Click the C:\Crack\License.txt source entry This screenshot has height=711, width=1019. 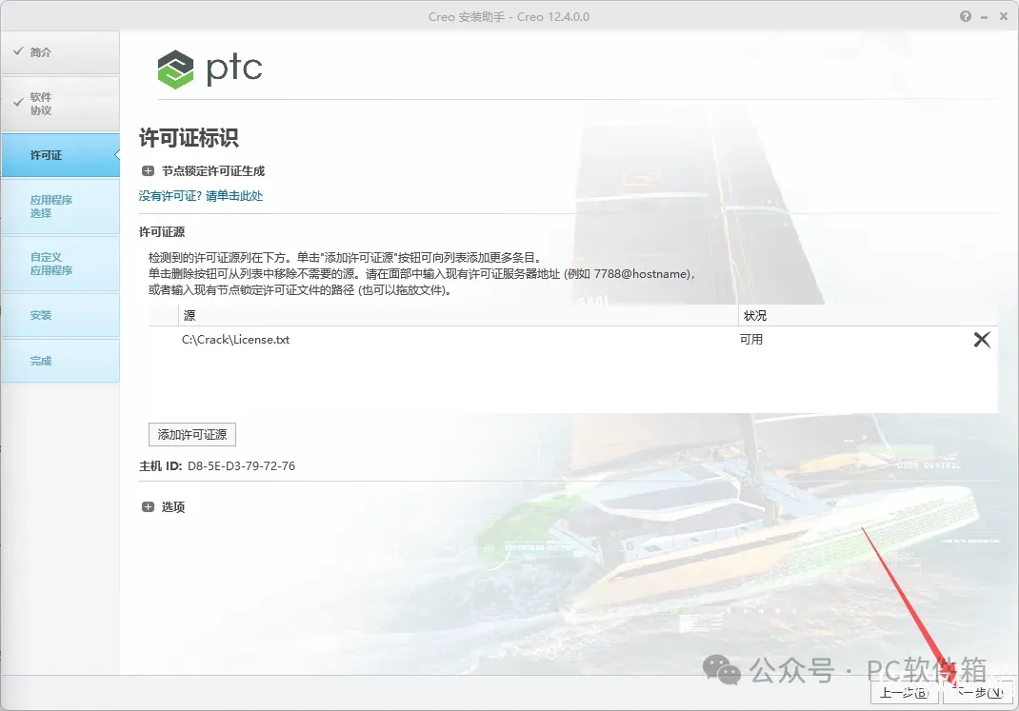click(x=236, y=340)
